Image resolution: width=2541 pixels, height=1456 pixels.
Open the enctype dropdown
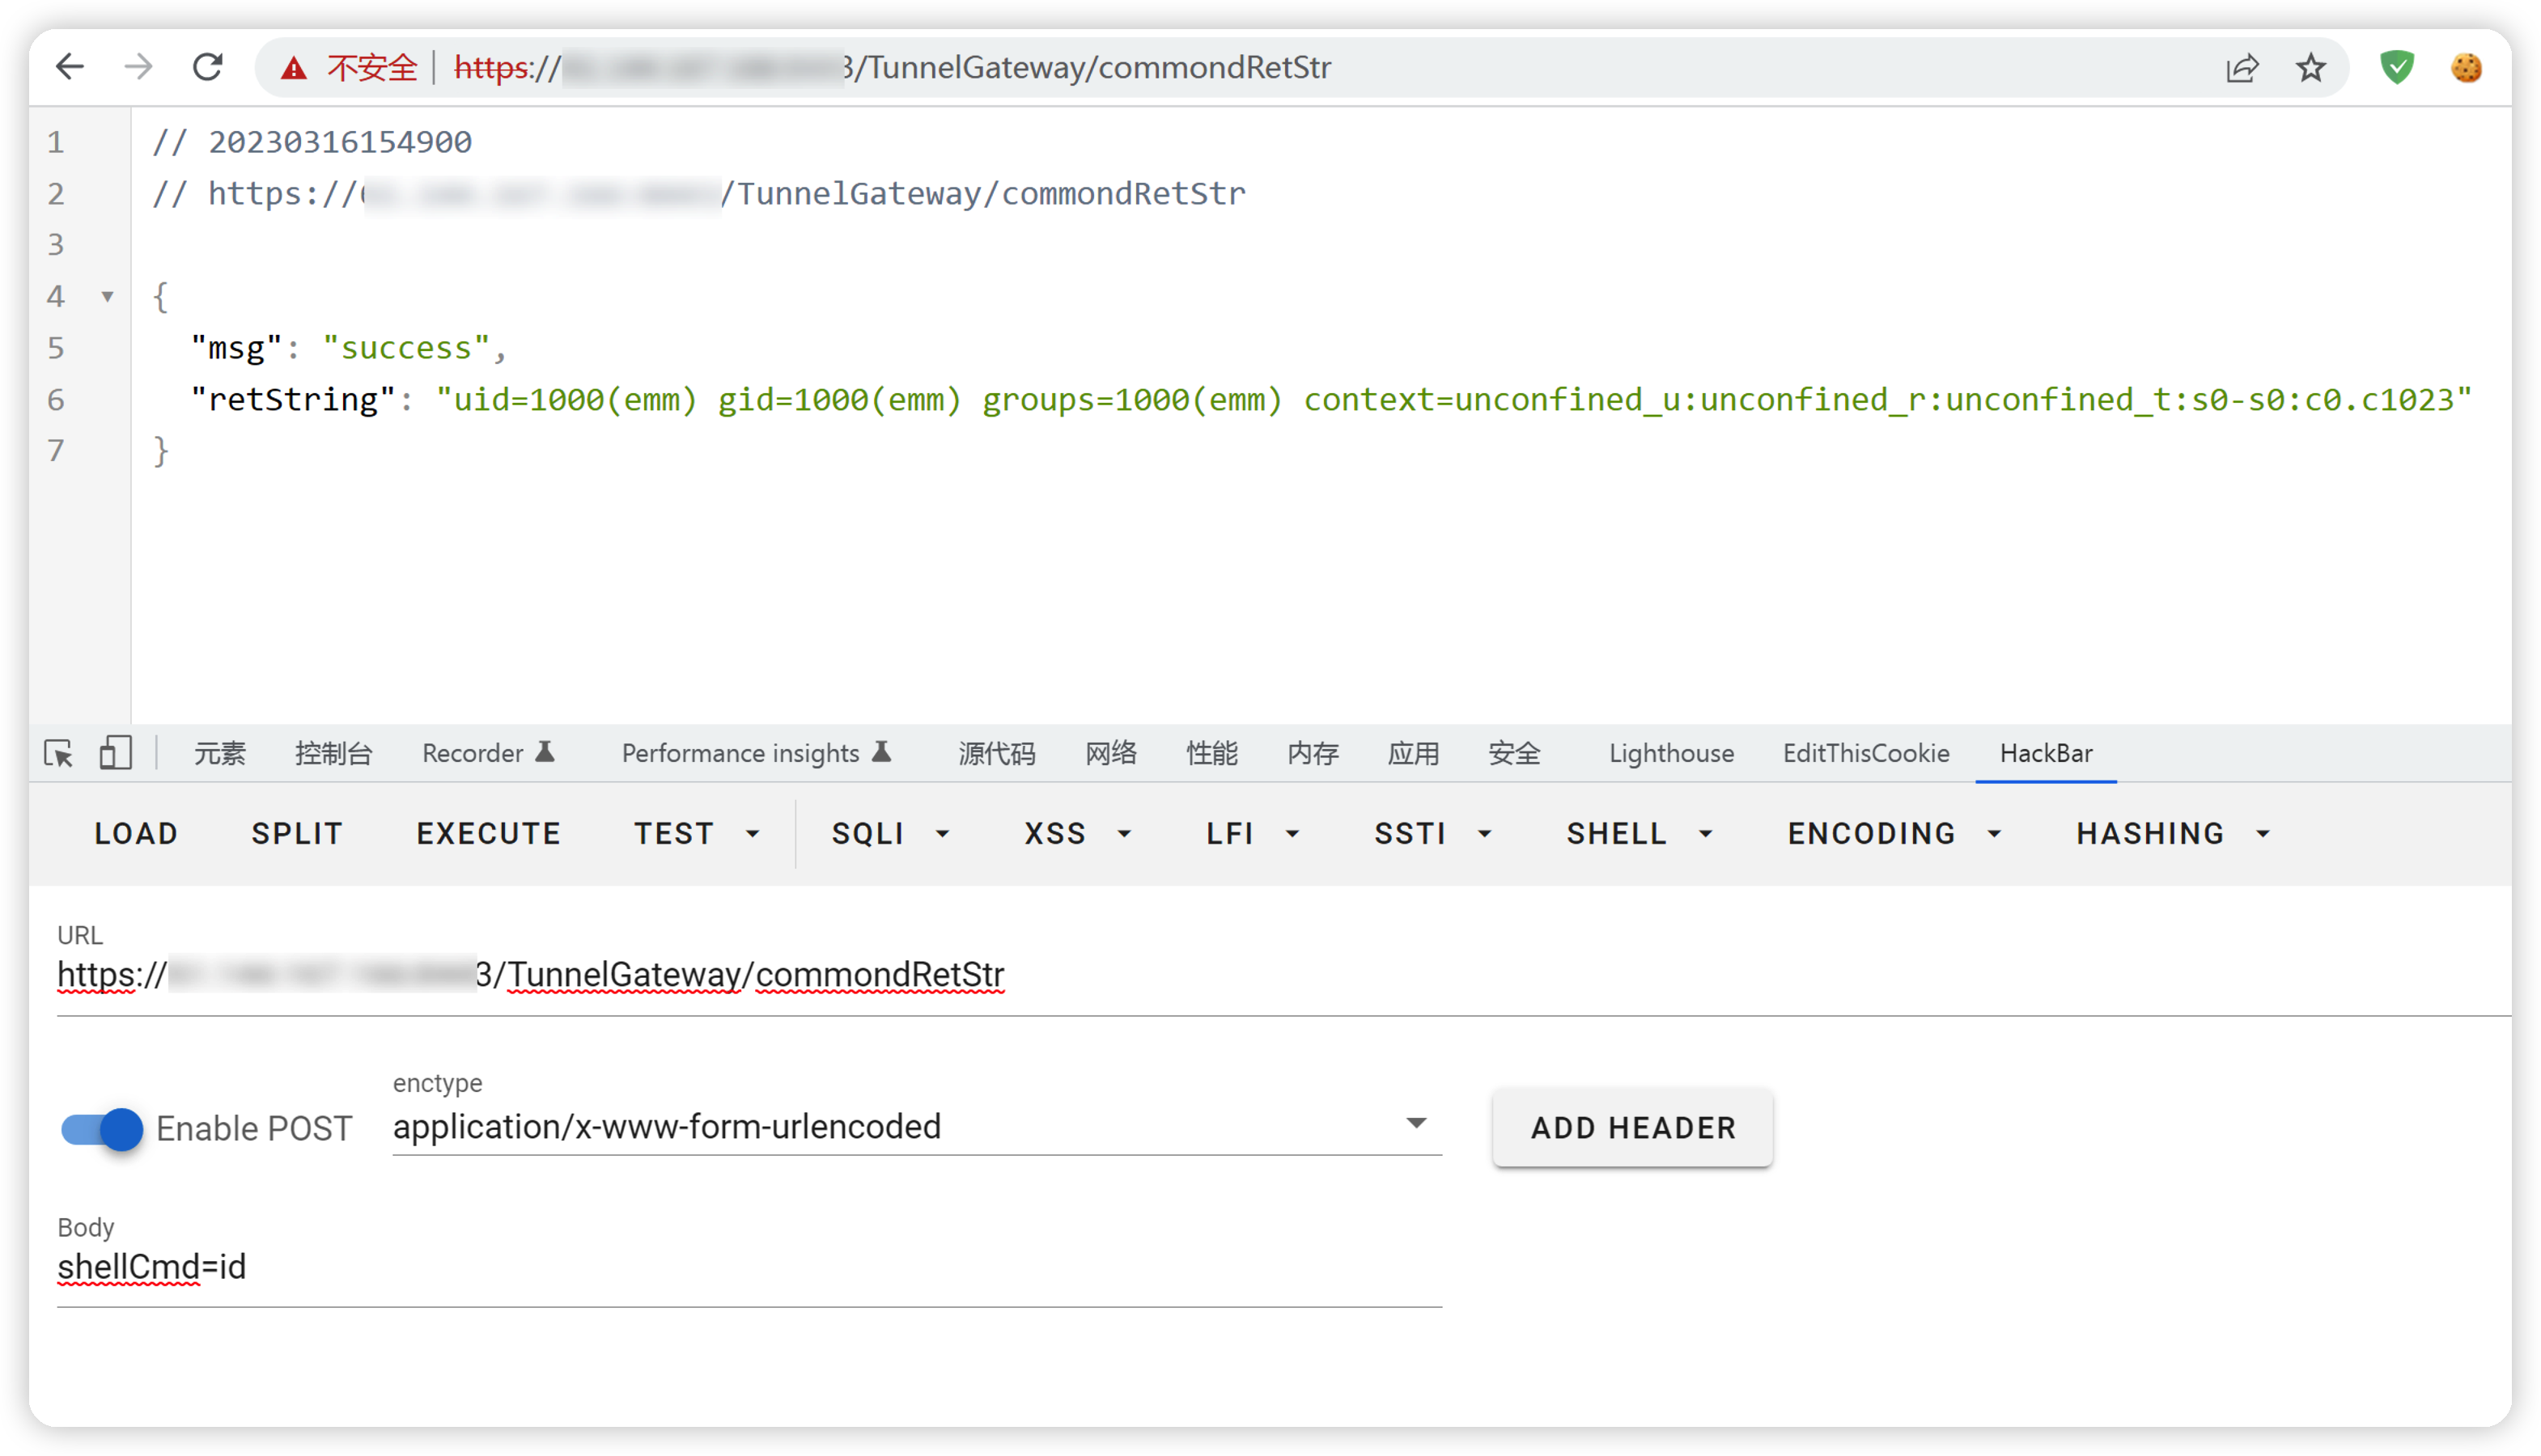[915, 1127]
